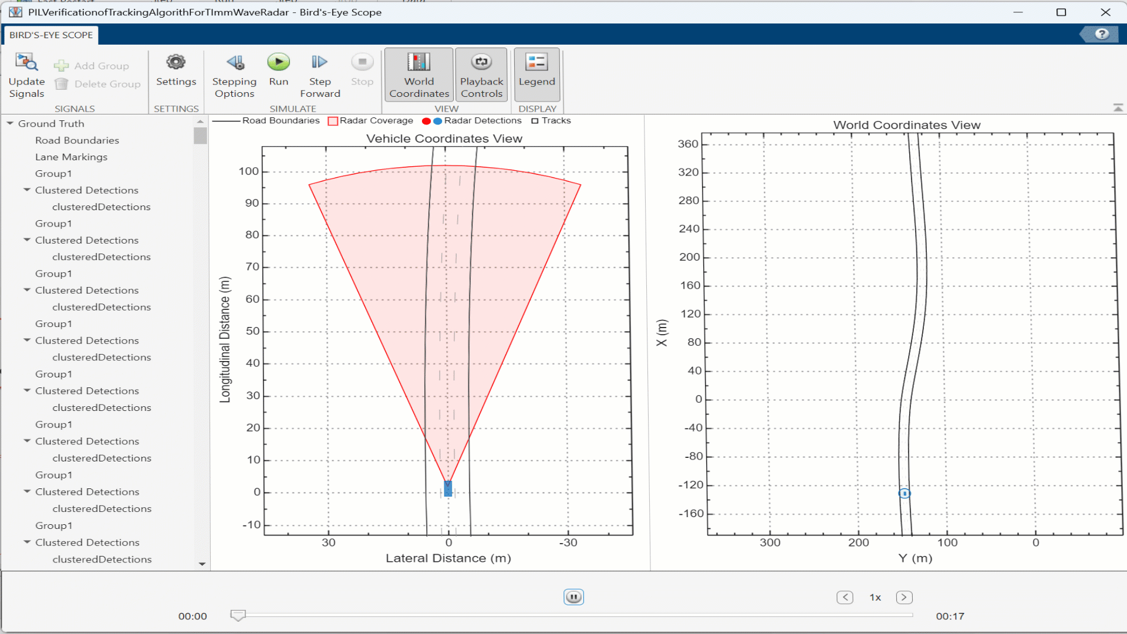Click the playback timeline slider handle
Viewport: 1127px width, 634px height.
[238, 615]
